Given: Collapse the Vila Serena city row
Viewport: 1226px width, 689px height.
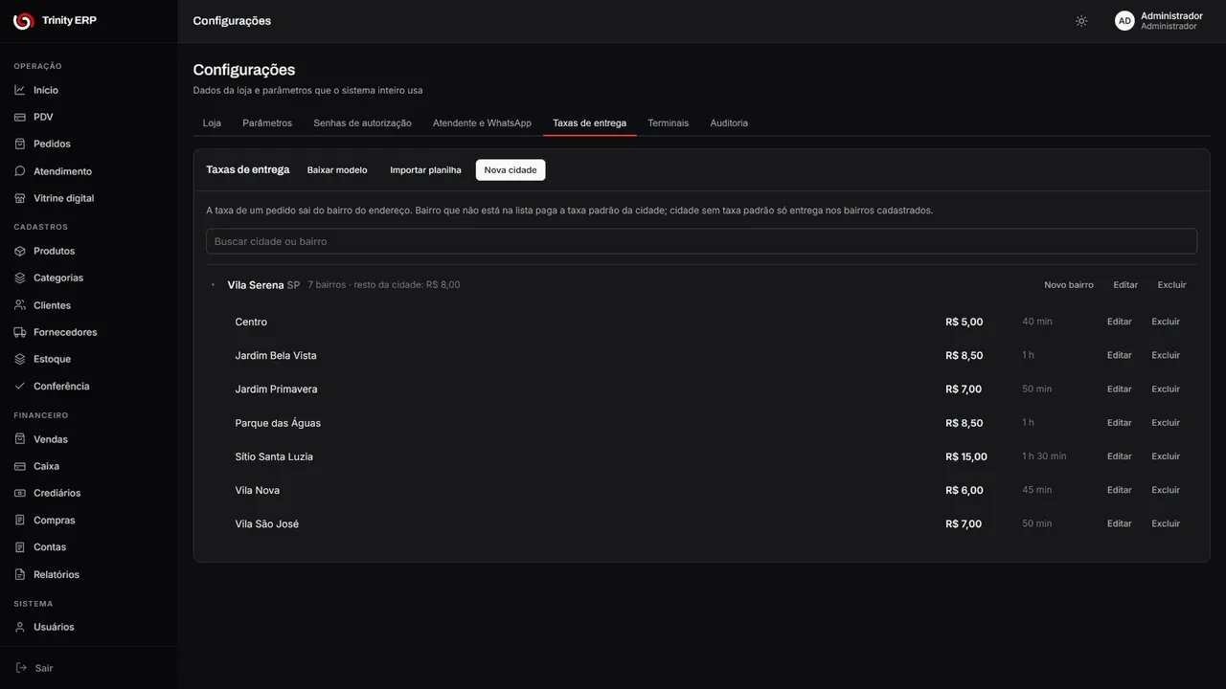Looking at the screenshot, I should click(213, 285).
